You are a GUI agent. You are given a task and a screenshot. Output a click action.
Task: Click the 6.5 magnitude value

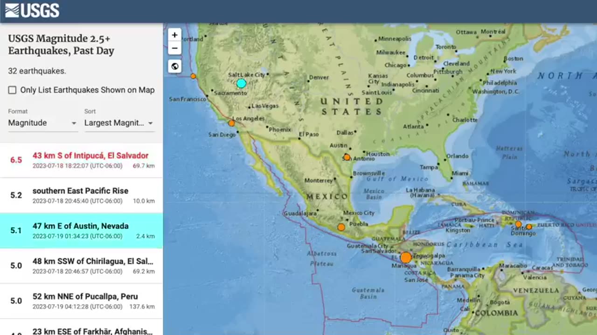pyautogui.click(x=16, y=160)
